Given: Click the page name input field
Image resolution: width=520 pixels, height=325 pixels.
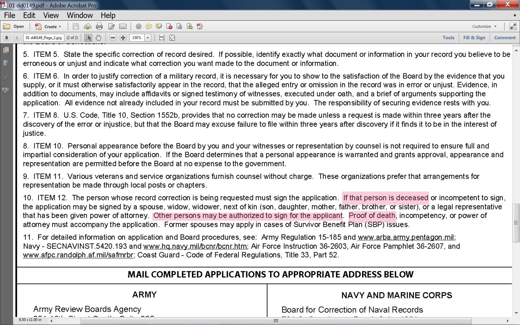Looking at the screenshot, I should pyautogui.click(x=44, y=38).
